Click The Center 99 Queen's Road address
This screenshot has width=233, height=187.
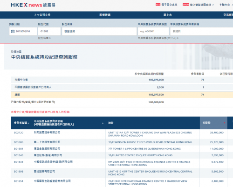pyautogui.click(x=150, y=173)
